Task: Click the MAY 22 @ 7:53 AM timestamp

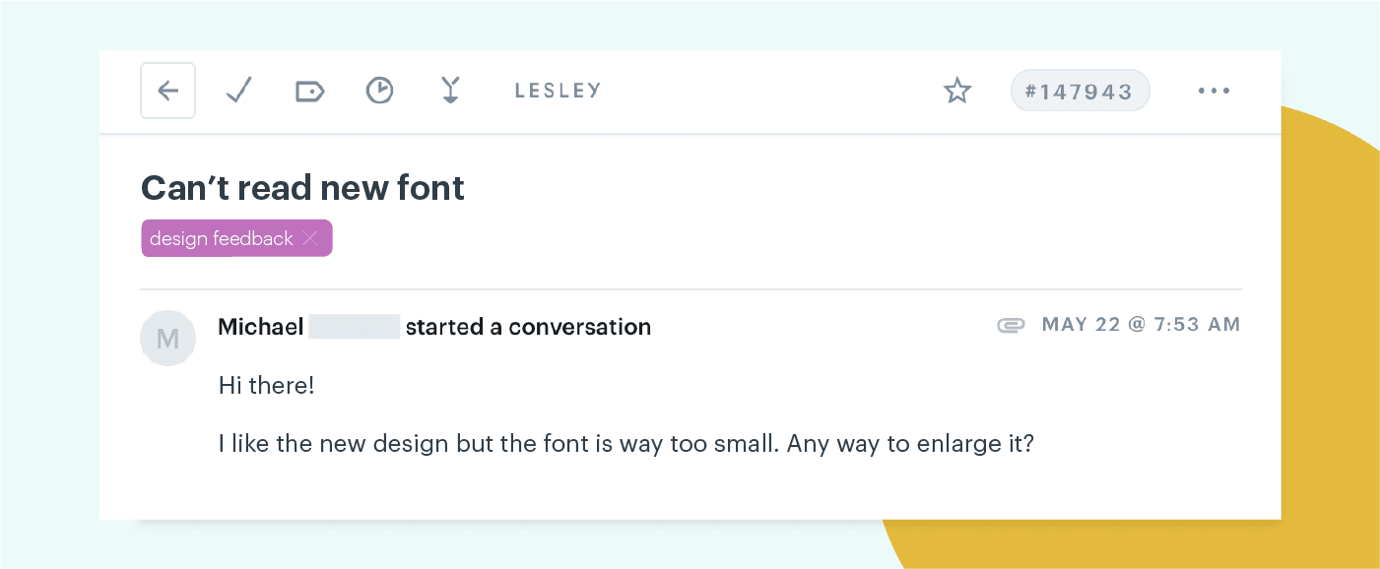Action: [x=1141, y=324]
